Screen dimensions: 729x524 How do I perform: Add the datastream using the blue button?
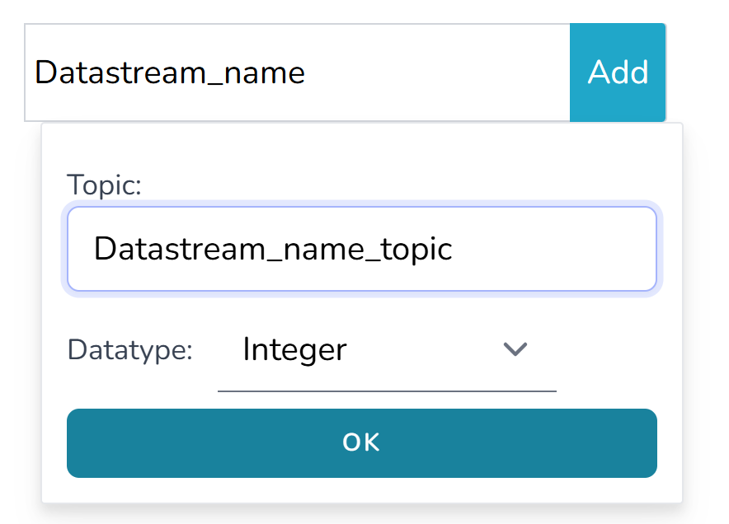[x=618, y=73]
